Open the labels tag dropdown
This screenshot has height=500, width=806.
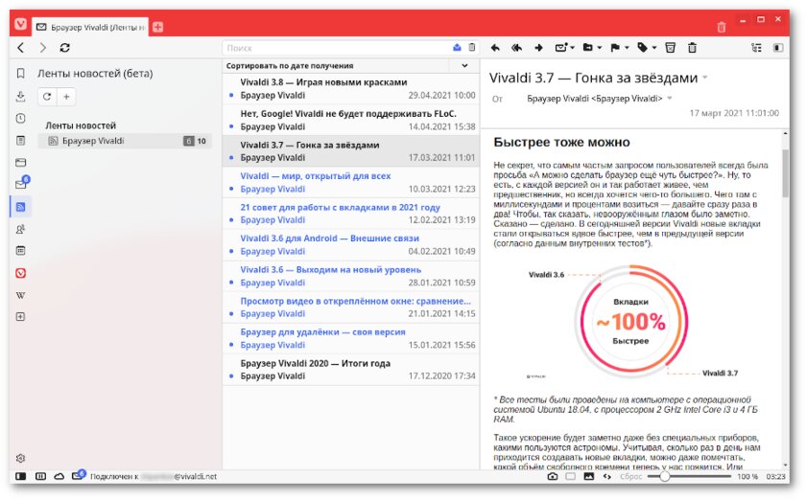[653, 48]
